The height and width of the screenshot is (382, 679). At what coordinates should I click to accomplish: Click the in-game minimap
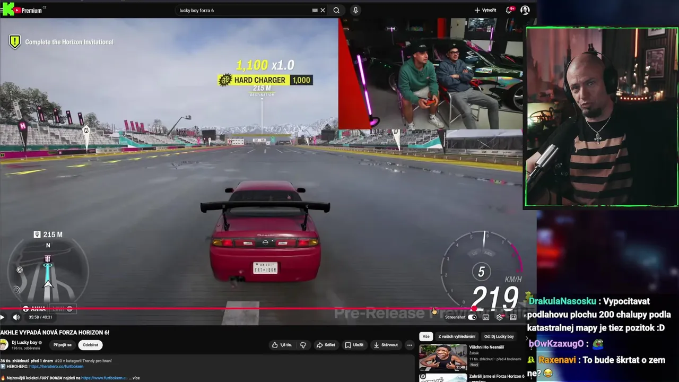(48, 271)
